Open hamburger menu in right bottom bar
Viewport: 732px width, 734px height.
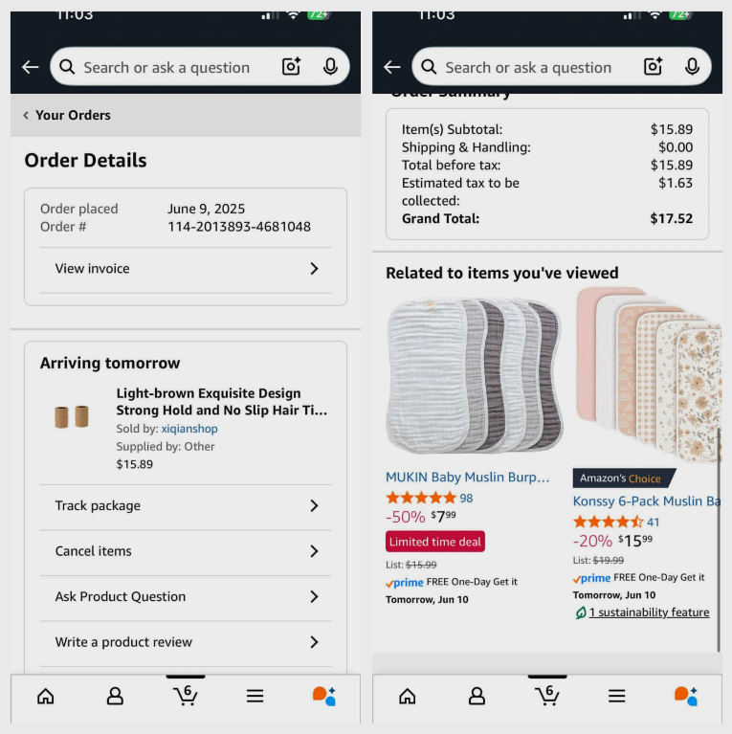tap(616, 696)
